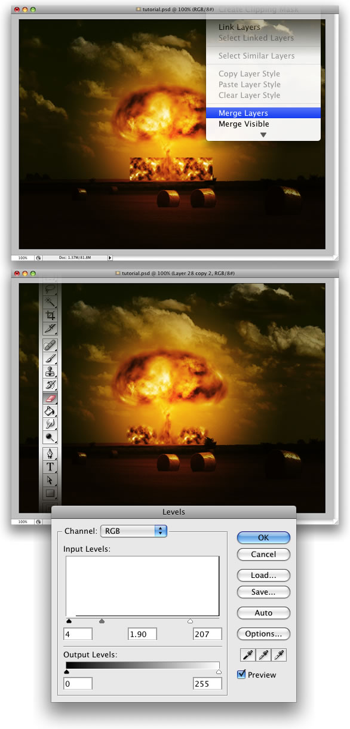Select the Rectangle shape tool
Image resolution: width=350 pixels, height=729 pixels.
coord(51,493)
